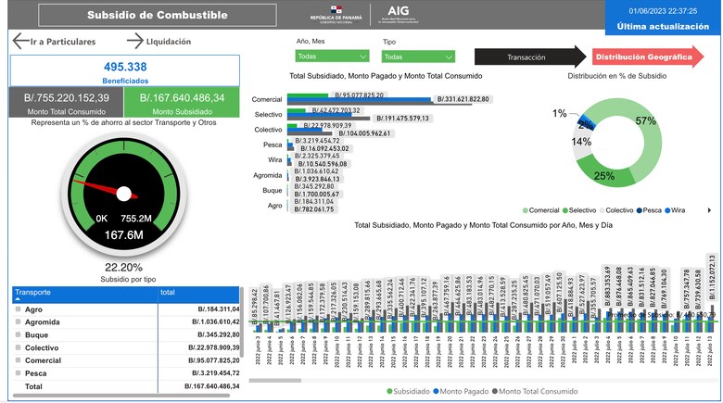Open the Tipo filter dropdown
Screen dimensions: 723x403
(x=418, y=57)
